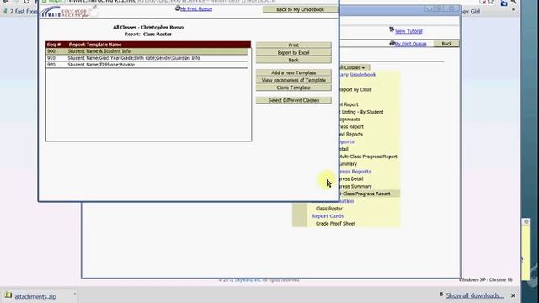Open My Print Queue link in background window
This screenshot has height=303, width=539.
pos(410,44)
